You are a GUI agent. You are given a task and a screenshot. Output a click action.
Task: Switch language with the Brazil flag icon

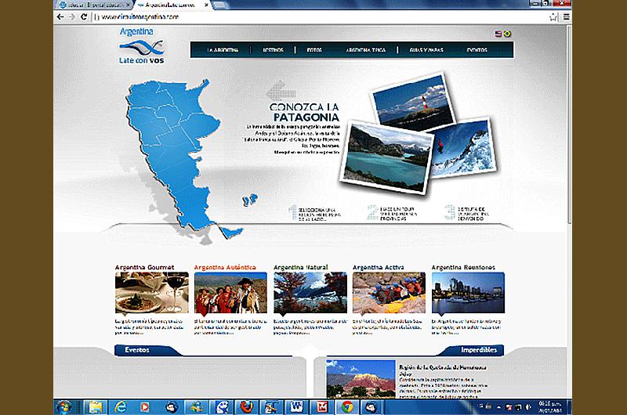tap(507, 34)
